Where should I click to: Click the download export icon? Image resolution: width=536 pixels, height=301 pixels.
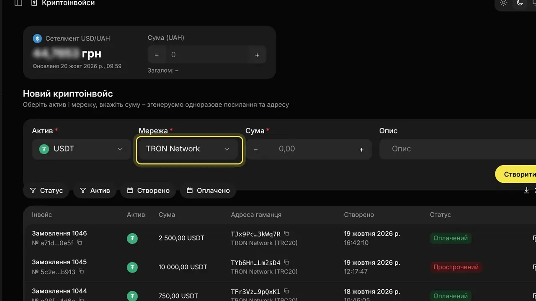pyautogui.click(x=527, y=190)
